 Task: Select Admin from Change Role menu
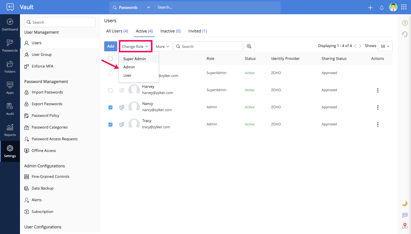(x=129, y=67)
